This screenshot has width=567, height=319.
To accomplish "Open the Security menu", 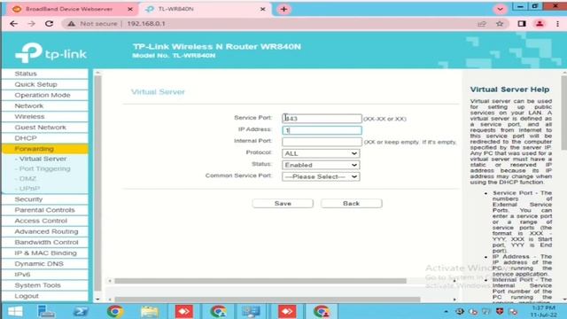I will 45,199.
